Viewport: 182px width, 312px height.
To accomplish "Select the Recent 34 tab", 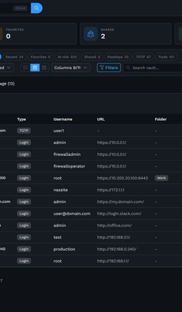I will [x=14, y=57].
